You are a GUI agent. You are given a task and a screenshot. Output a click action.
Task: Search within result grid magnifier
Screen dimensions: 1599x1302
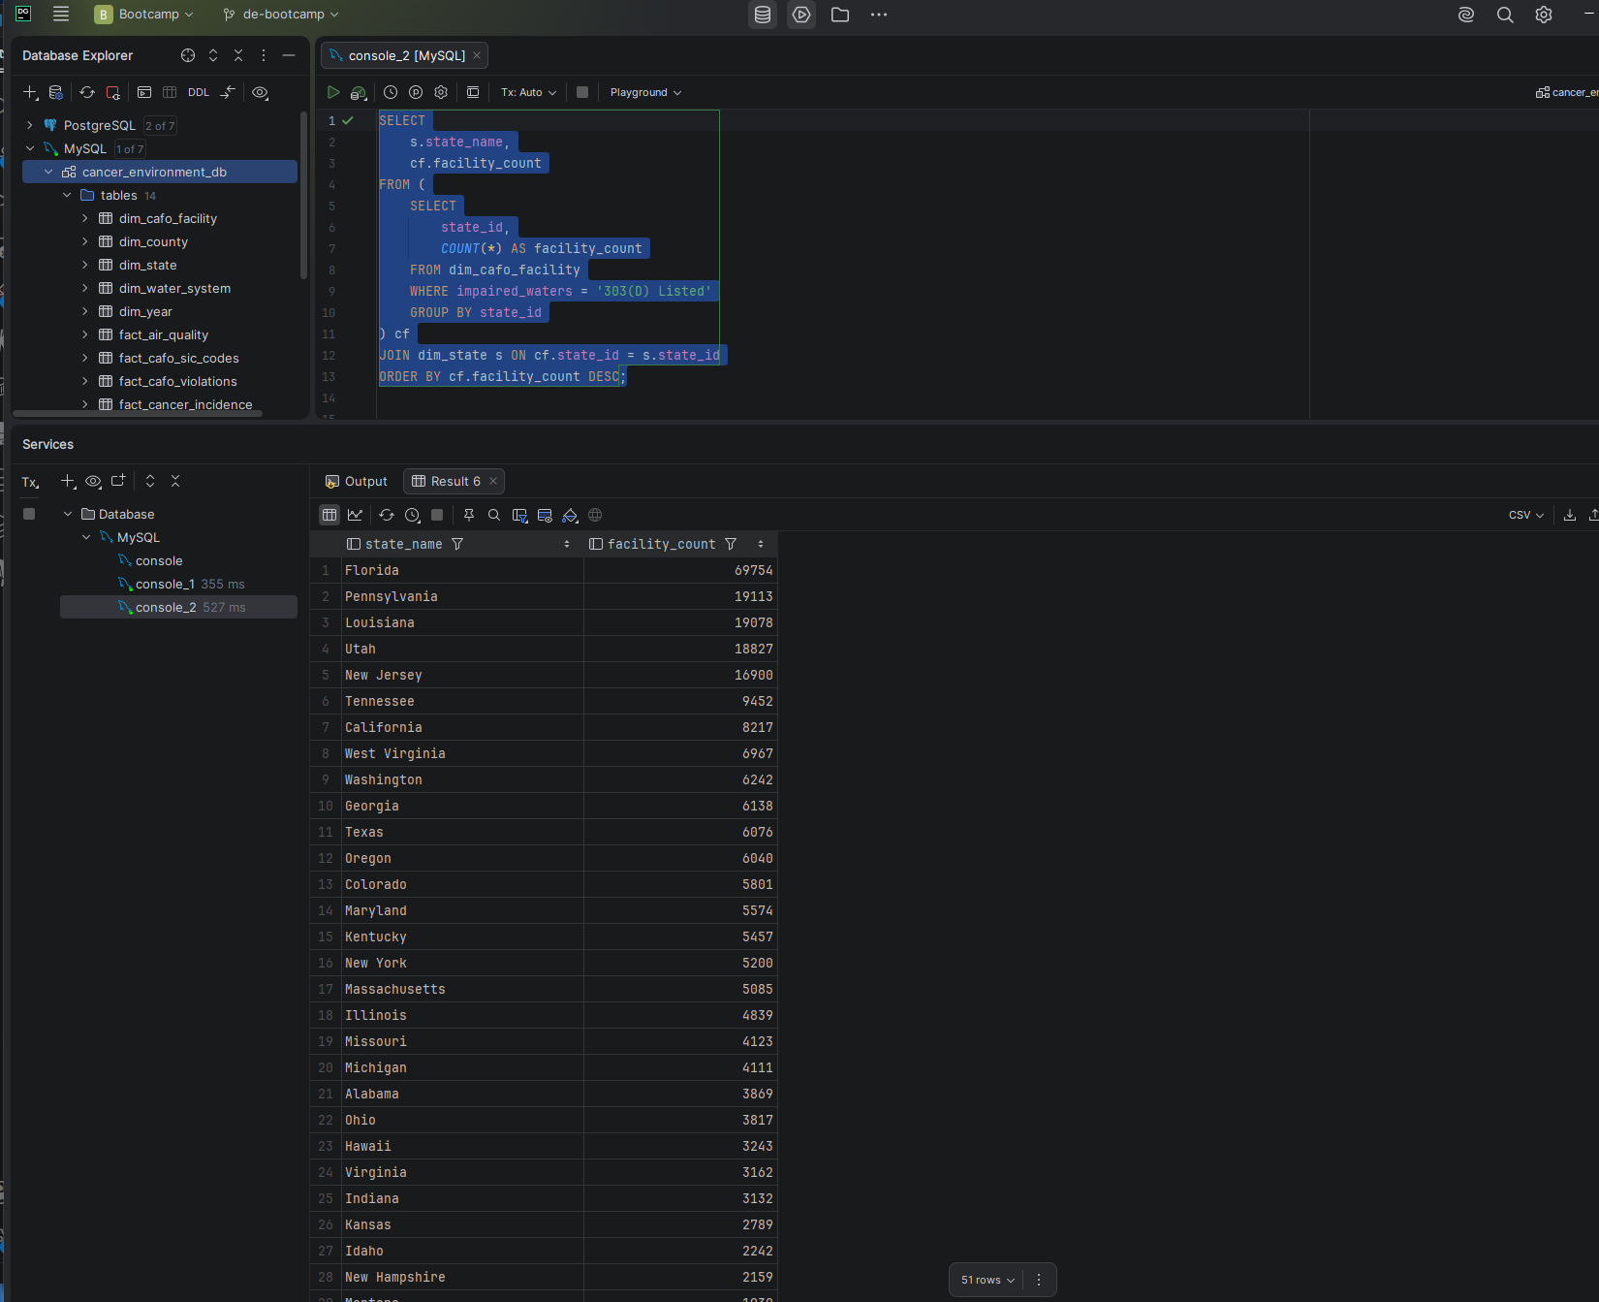click(x=494, y=515)
